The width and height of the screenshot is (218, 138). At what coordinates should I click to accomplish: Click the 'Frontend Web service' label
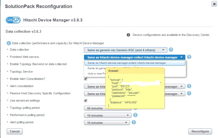click(24, 57)
